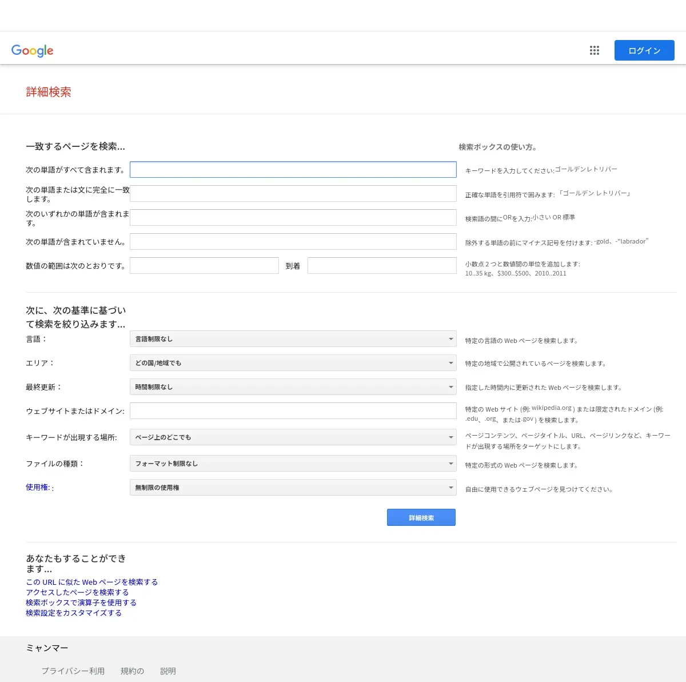Expand the 最終更新 time dropdown
The image size is (686, 682).
(293, 387)
